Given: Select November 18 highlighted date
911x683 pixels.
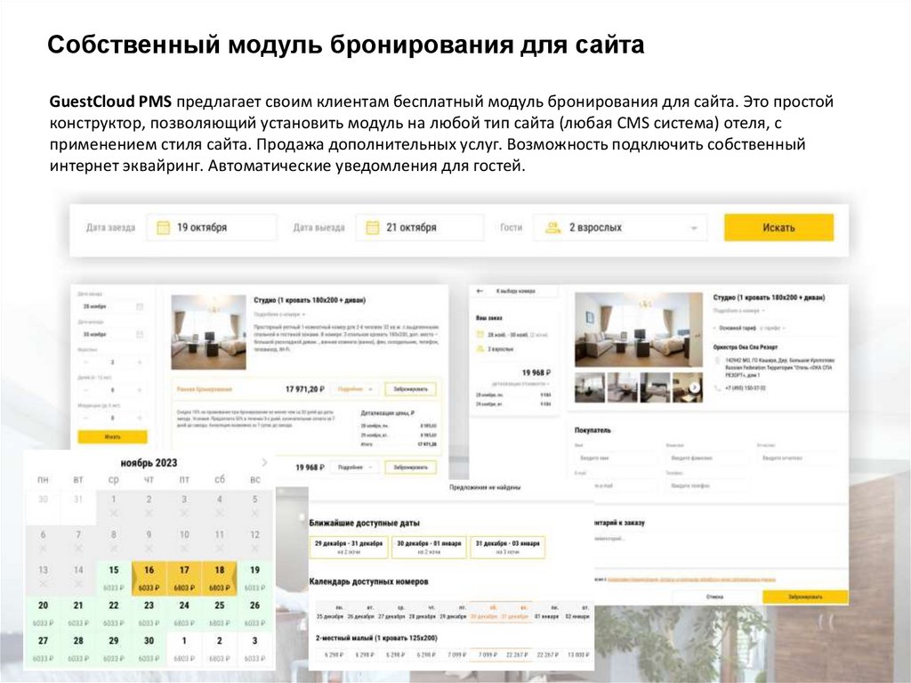Looking at the screenshot, I should 220,578.
